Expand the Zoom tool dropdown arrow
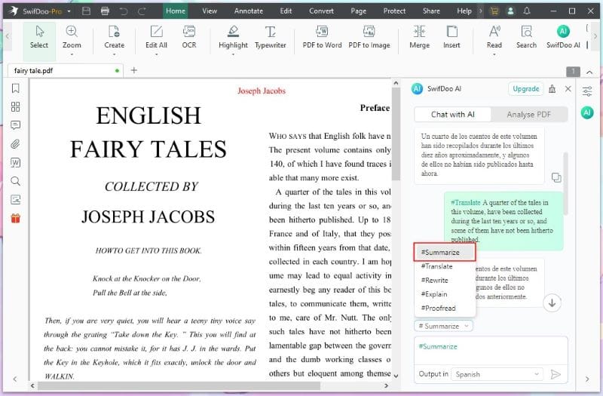This screenshot has width=603, height=396. pyautogui.click(x=72, y=54)
